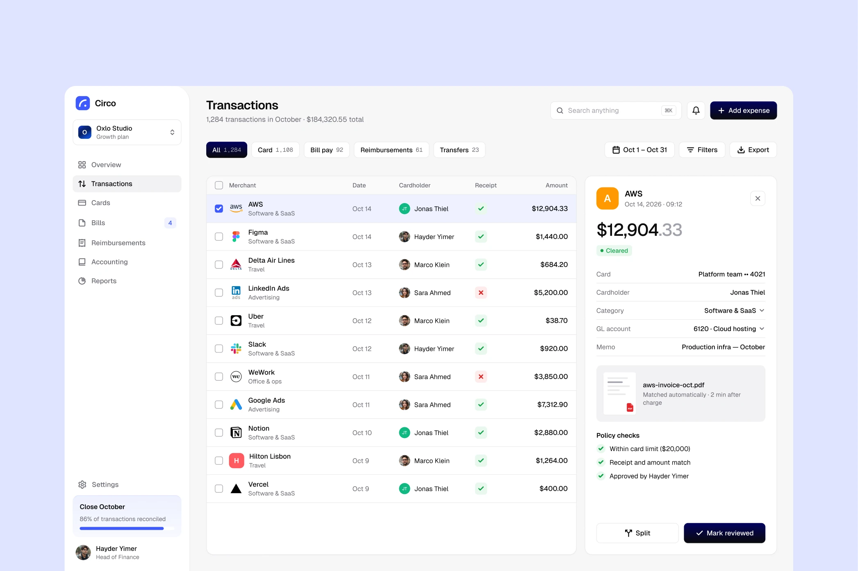
Task: Check the Hilton Lisbon checkbox
Action: click(x=219, y=461)
